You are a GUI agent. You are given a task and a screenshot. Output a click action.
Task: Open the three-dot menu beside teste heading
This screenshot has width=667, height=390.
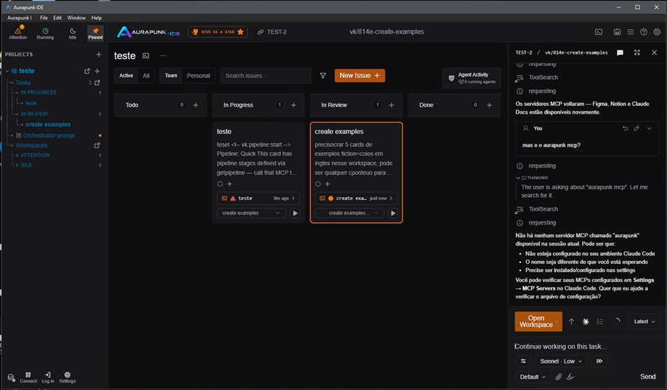163,55
